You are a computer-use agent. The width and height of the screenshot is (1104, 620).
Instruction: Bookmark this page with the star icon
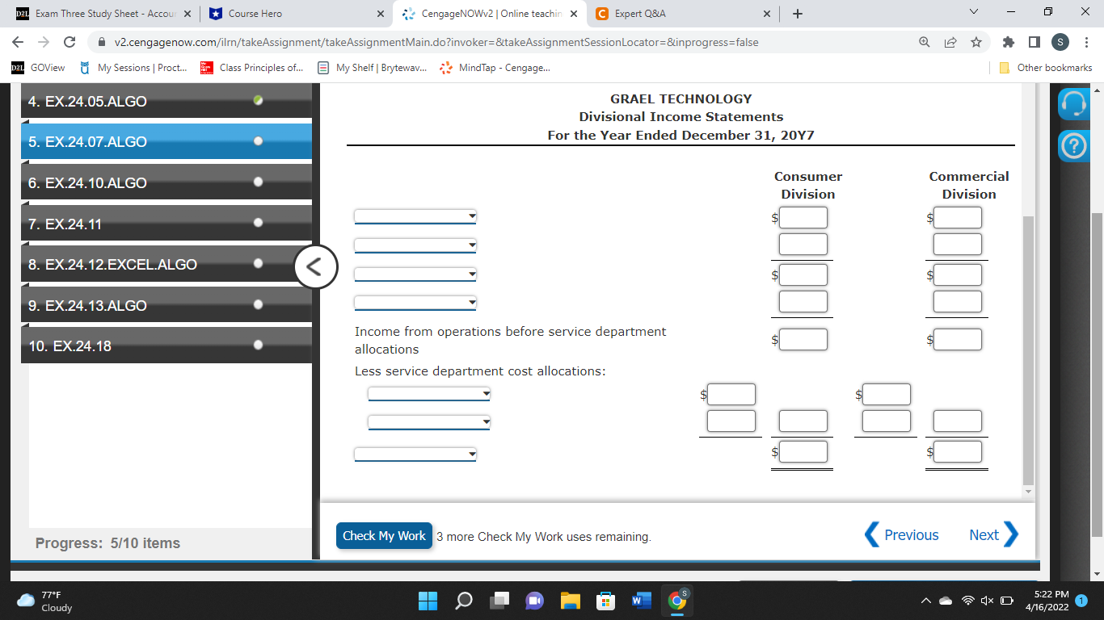pyautogui.click(x=976, y=42)
